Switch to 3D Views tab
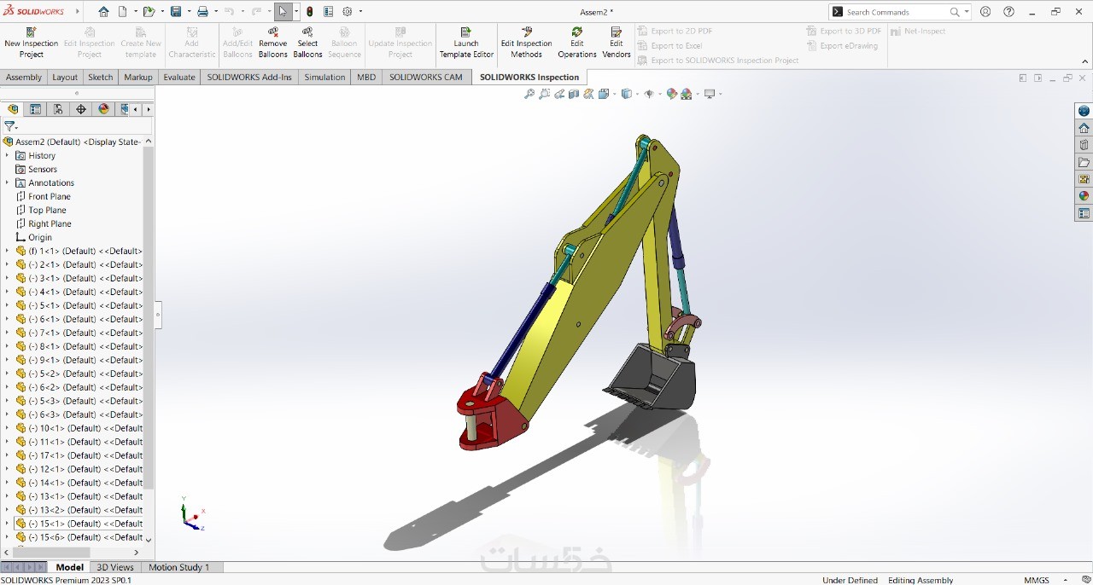Viewport: 1093px width, 585px height. point(115,567)
